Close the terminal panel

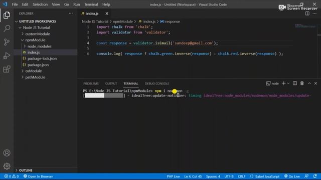click(x=315, y=83)
